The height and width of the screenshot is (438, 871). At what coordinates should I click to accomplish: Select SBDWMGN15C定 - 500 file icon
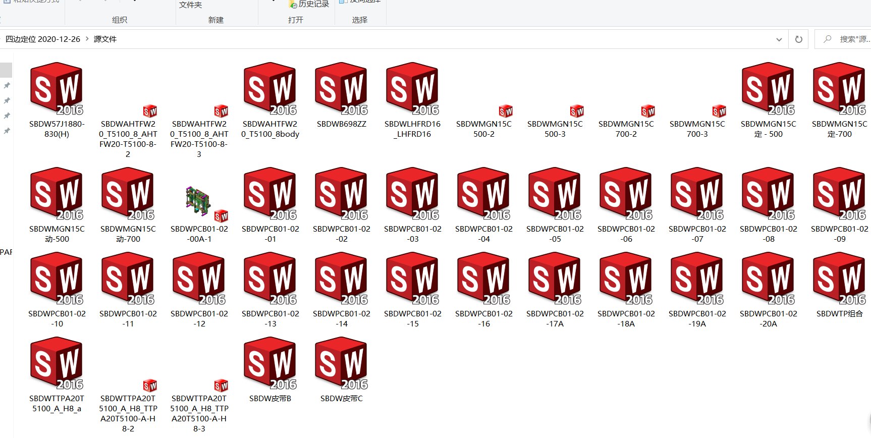coord(768,89)
